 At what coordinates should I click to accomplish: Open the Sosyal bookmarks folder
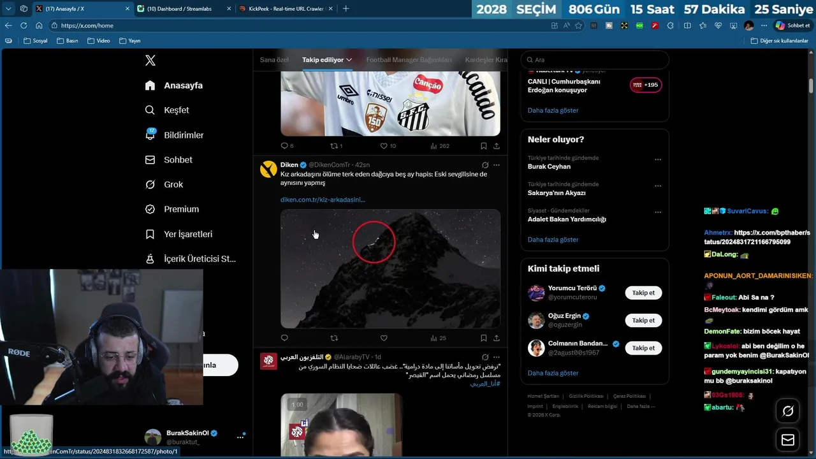(35, 41)
